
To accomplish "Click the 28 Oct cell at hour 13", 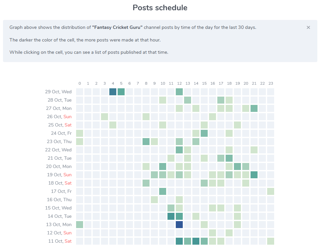I will pyautogui.click(x=188, y=100).
